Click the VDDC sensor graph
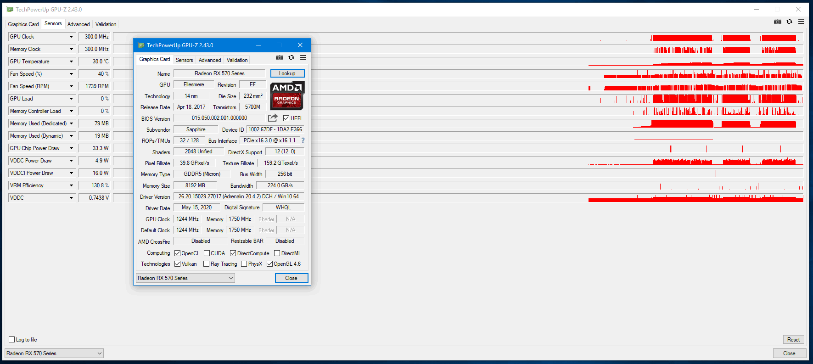This screenshot has width=813, height=364. (458, 198)
